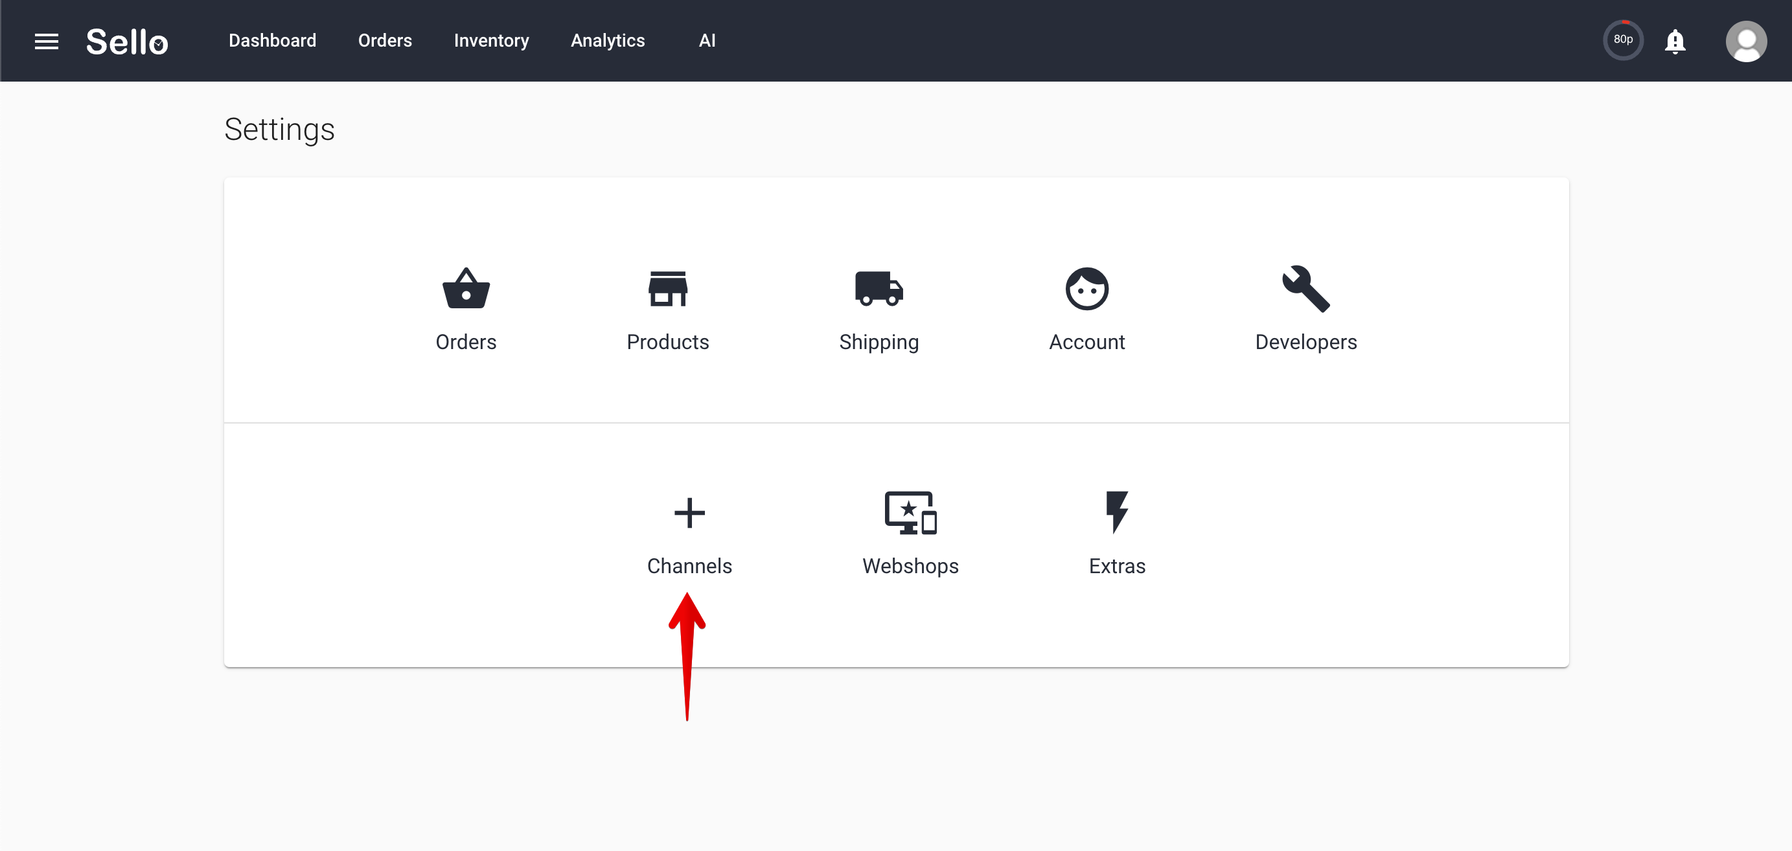
Task: Open Account settings label
Action: click(1086, 341)
